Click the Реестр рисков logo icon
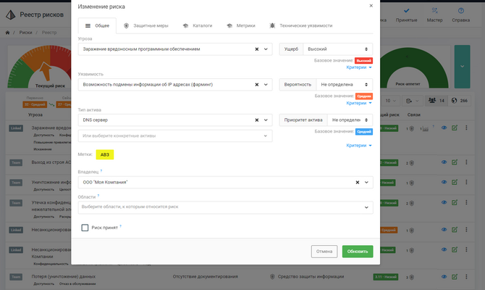 [x=11, y=14]
